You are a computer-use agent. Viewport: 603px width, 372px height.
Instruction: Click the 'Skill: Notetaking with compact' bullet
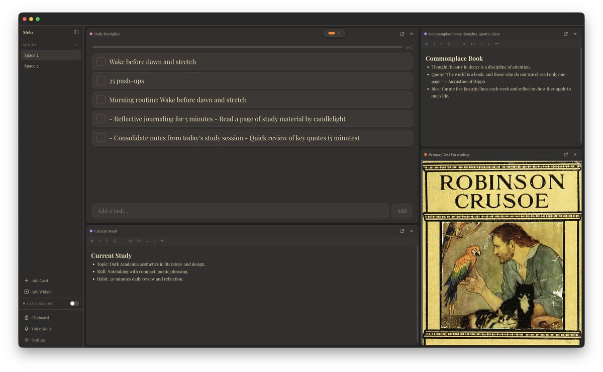[143, 271]
